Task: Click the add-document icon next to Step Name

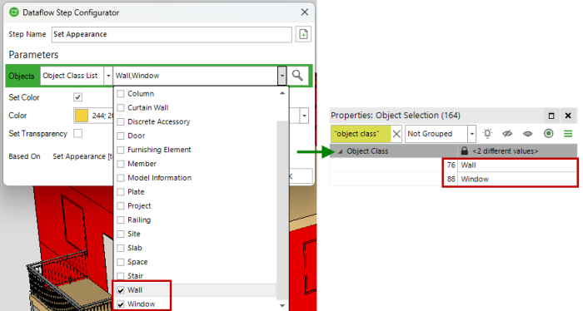Action: tap(303, 35)
